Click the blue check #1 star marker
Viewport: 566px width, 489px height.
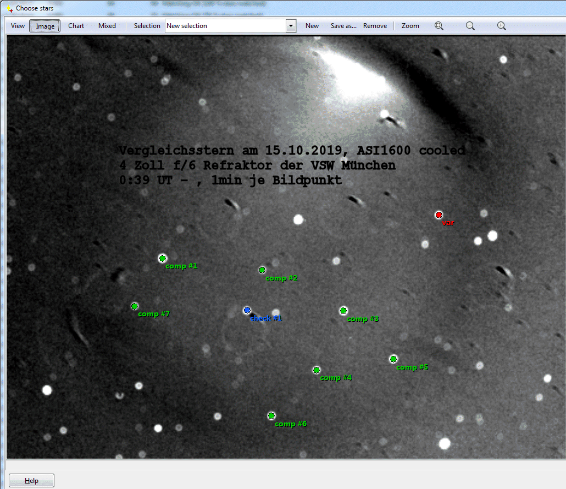point(247,310)
